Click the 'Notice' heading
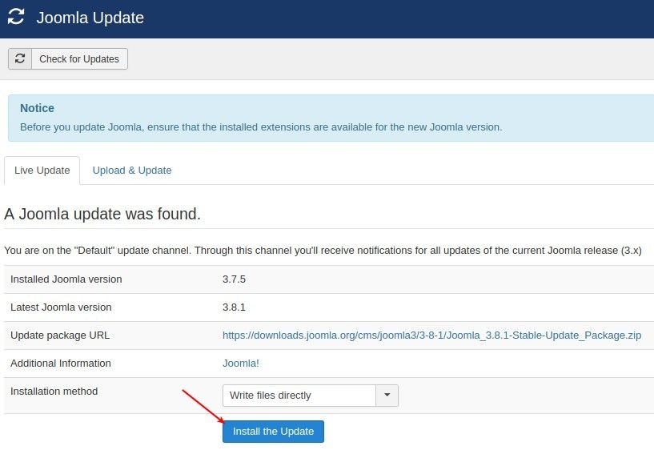The height and width of the screenshot is (454, 654). pyautogui.click(x=37, y=108)
